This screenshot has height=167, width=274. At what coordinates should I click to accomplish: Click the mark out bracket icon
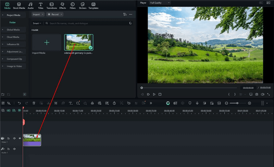(235, 94)
